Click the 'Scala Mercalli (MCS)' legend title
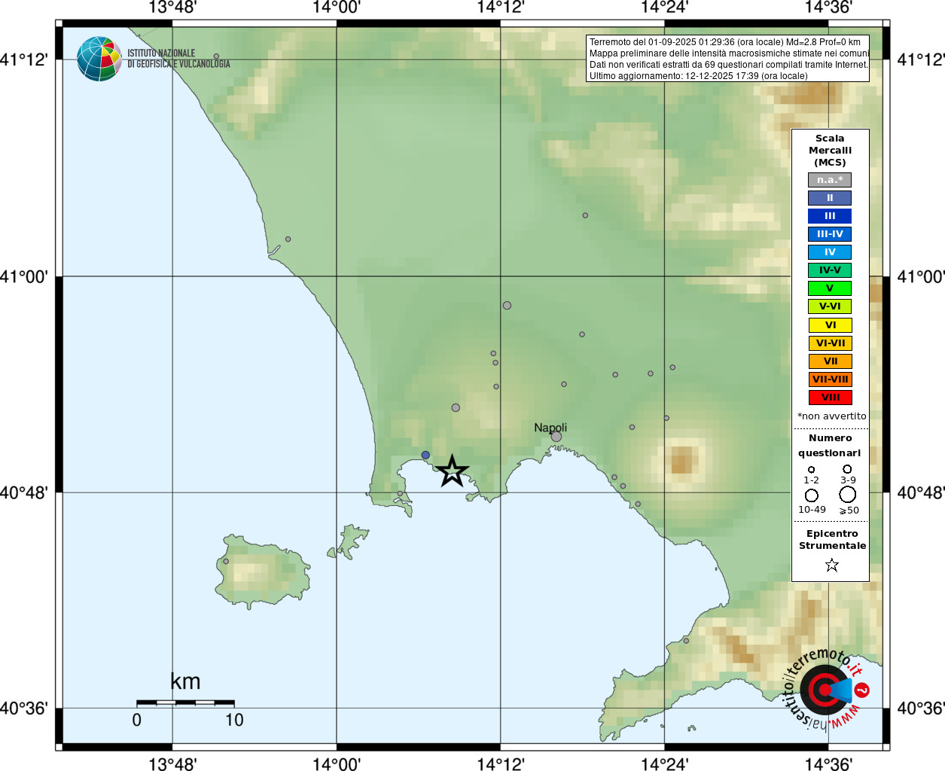This screenshot has height=771, width=945. point(830,151)
